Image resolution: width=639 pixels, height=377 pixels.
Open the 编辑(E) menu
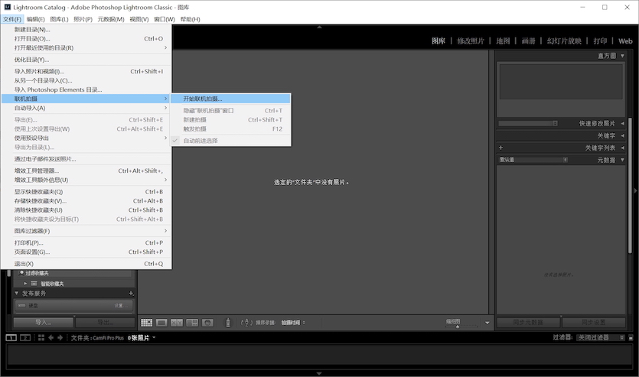[35, 19]
